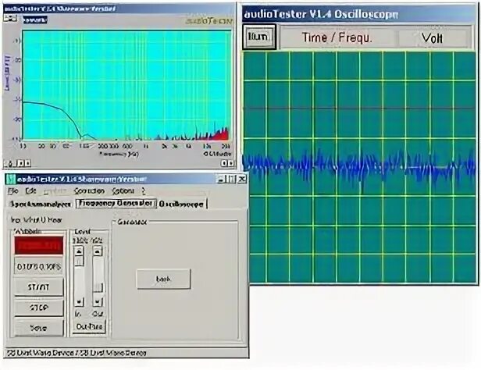Open Volt settings in Oscilloscope window
Viewport: 481px width, 370px height.
(x=432, y=38)
